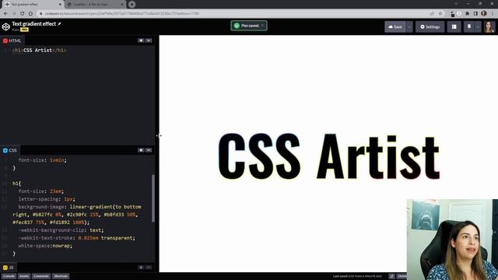Open the user avatar menu

(x=489, y=27)
